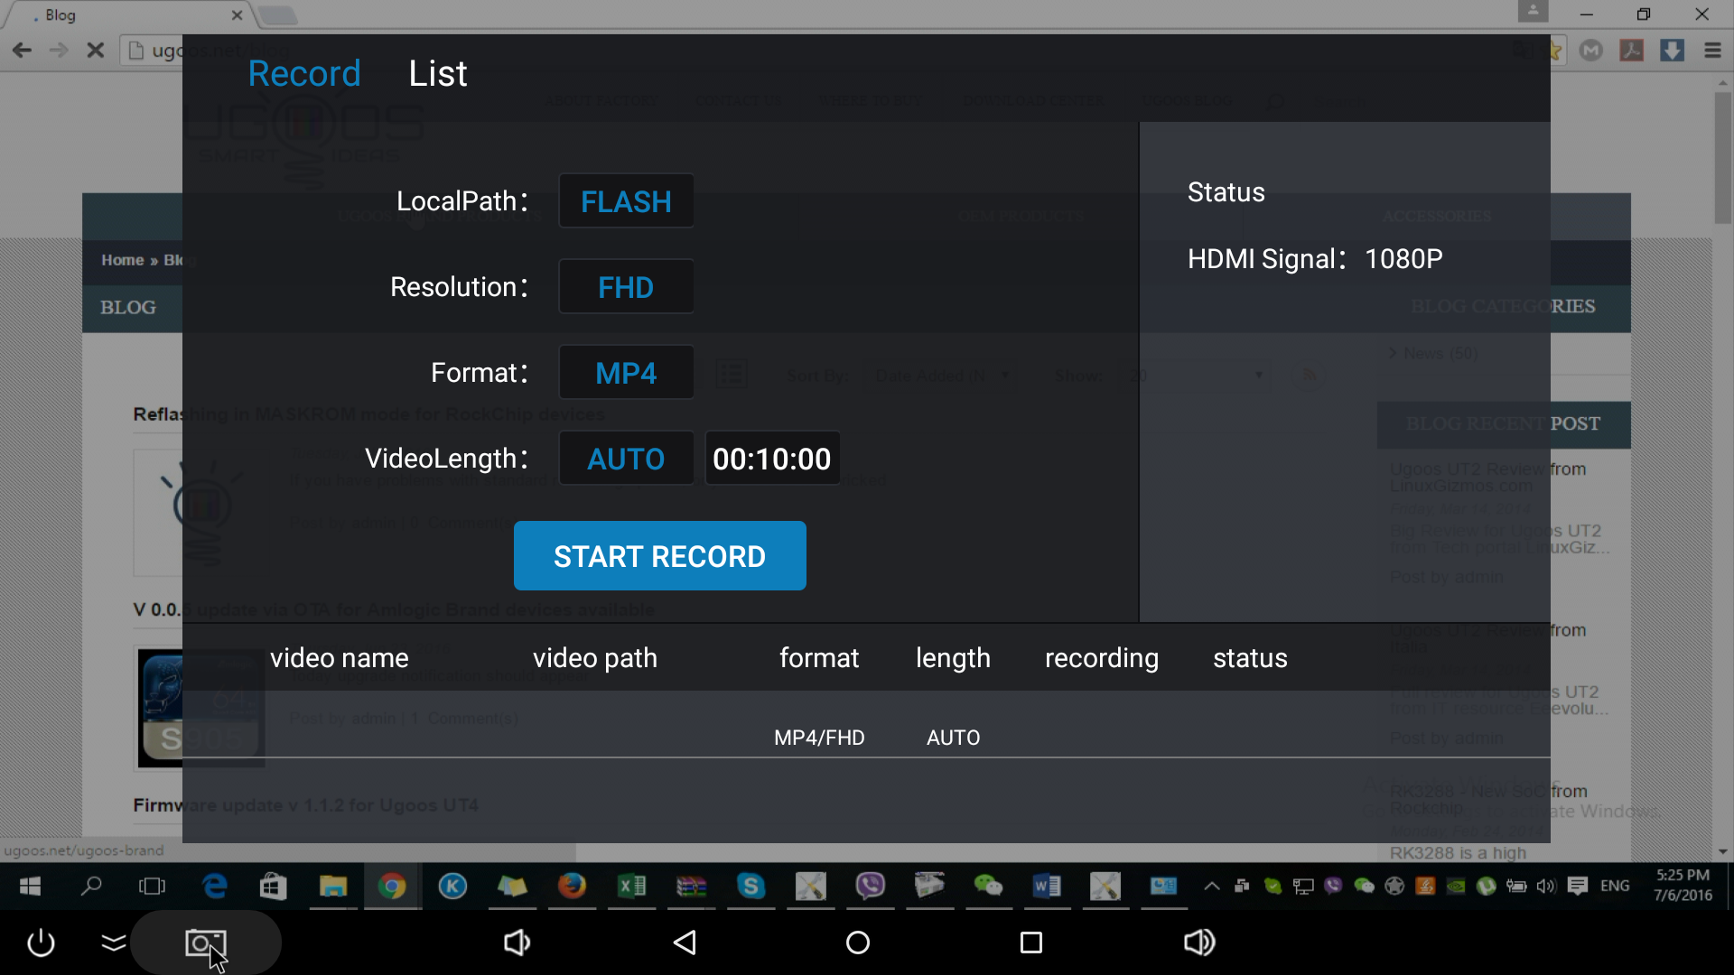The width and height of the screenshot is (1734, 975).
Task: Open the Windows Start menu
Action: pyautogui.click(x=31, y=887)
